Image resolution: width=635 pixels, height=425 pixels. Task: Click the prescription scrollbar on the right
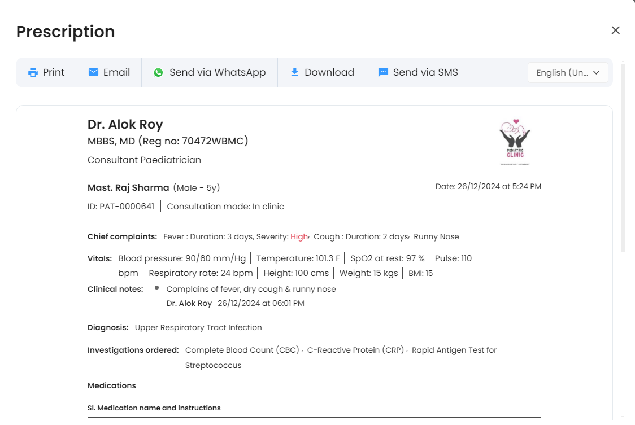click(x=623, y=158)
